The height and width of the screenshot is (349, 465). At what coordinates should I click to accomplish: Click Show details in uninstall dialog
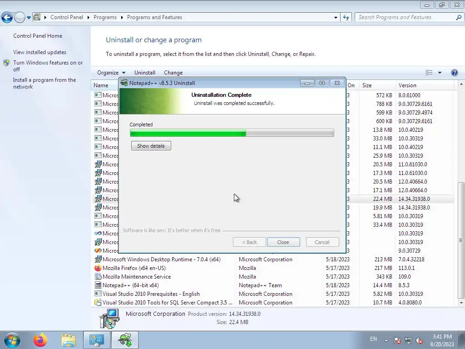151,146
